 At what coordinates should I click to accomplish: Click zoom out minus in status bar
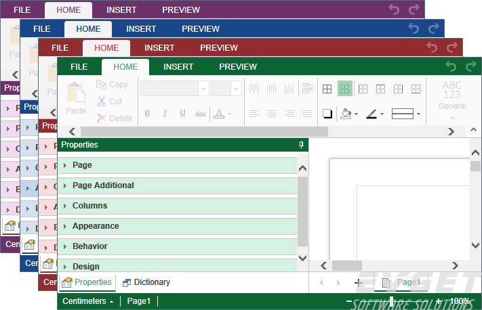[349, 301]
